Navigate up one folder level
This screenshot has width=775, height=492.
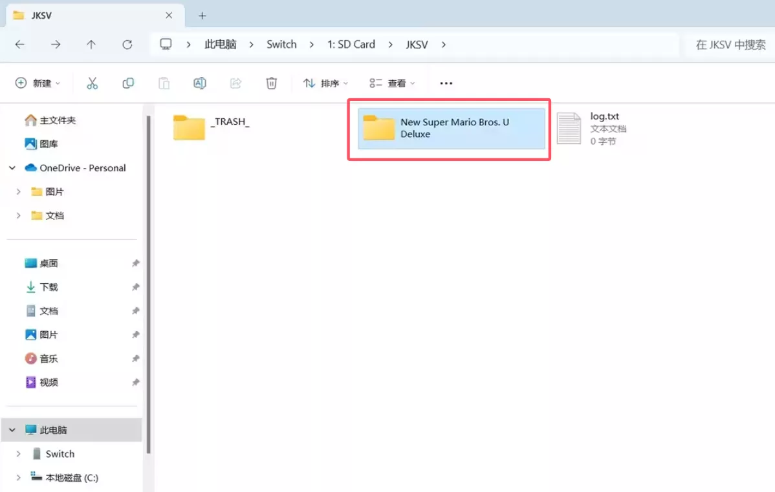coord(91,45)
